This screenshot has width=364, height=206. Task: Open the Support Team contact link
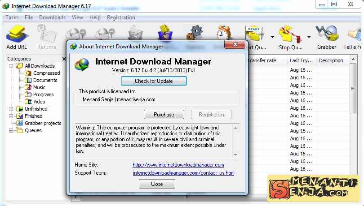click(x=184, y=173)
